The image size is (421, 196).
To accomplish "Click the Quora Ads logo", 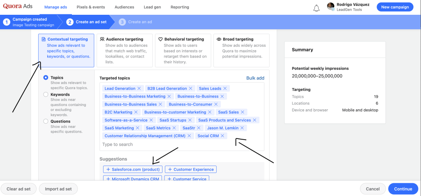I will coord(17,7).
